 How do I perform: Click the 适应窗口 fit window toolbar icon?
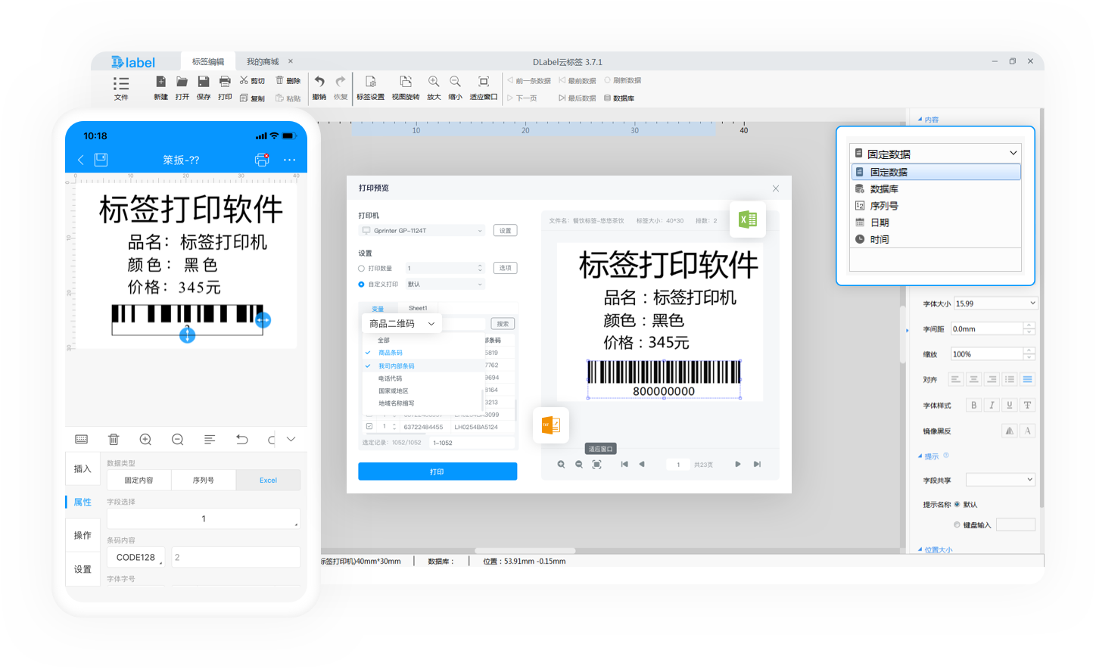pyautogui.click(x=484, y=82)
